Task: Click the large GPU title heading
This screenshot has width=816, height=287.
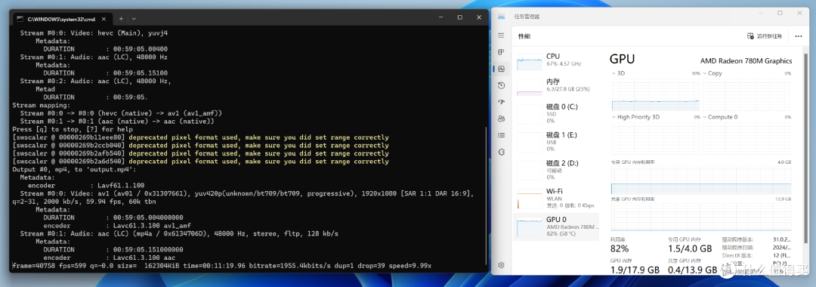Action: click(x=623, y=59)
